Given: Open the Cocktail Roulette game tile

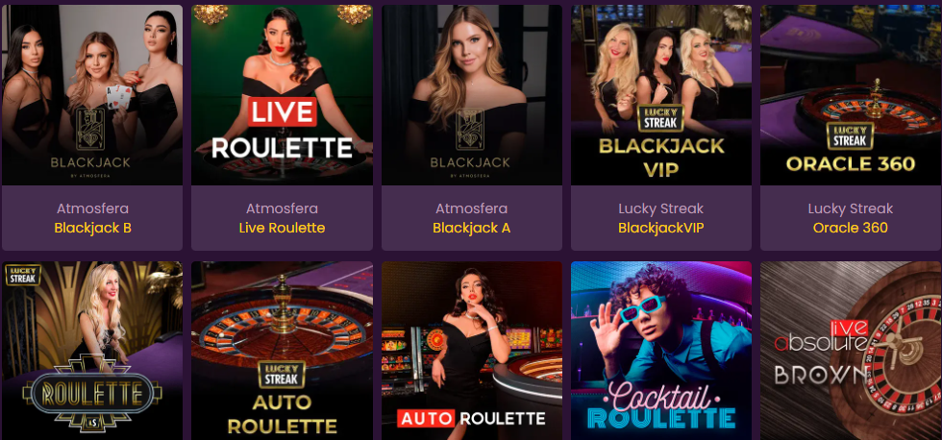Looking at the screenshot, I should 661,351.
